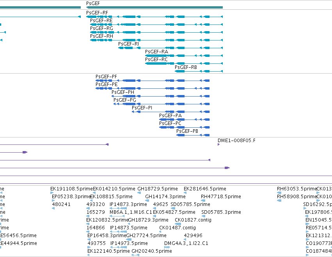This screenshot has width=332, height=257.
Task: Click EST IP14873.5prime
Action: click(x=128, y=228)
